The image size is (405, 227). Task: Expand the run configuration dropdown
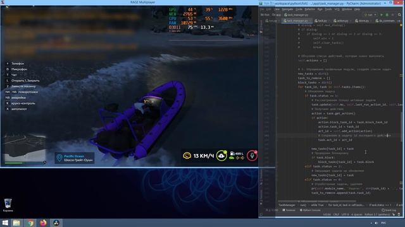370,15
